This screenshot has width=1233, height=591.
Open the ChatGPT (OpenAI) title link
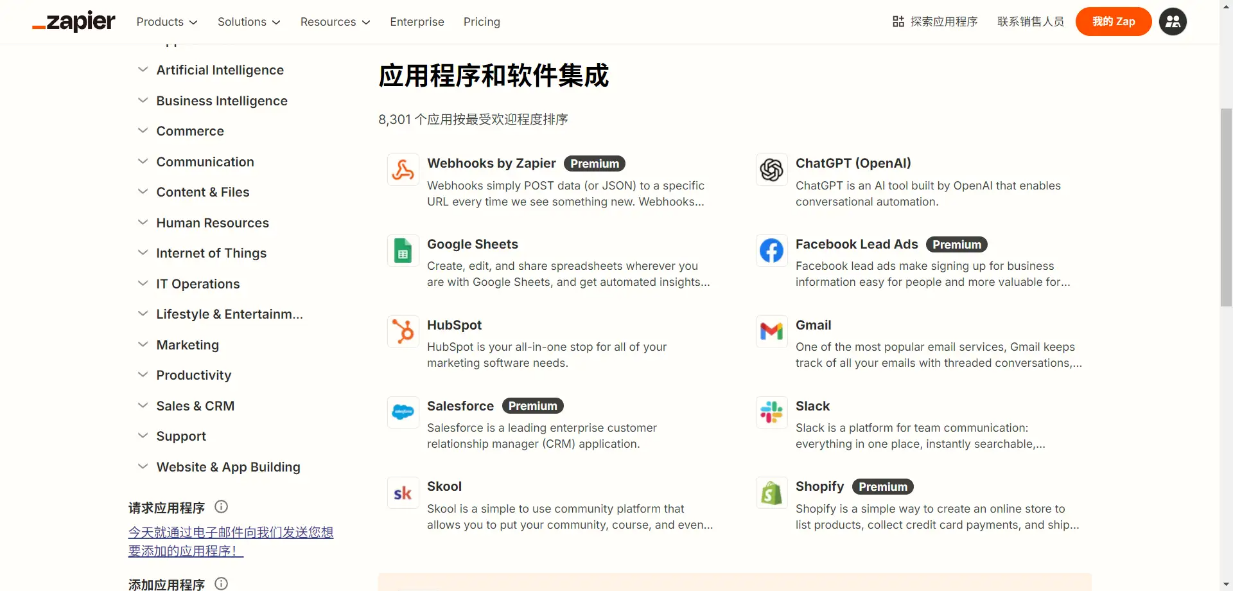pos(853,163)
